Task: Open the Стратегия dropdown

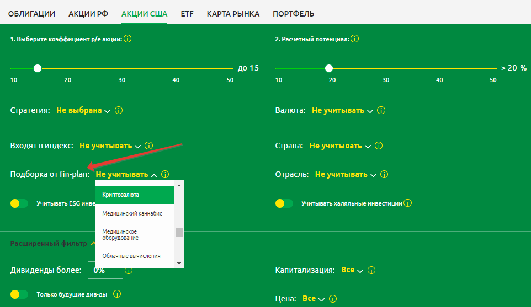Action: pyautogui.click(x=83, y=111)
